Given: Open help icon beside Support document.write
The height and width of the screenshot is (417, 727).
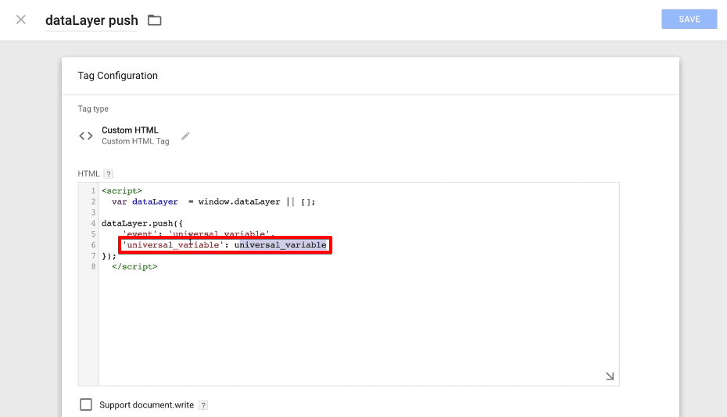Looking at the screenshot, I should click(203, 405).
